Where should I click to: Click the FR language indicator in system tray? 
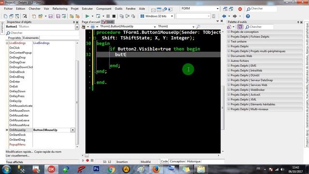(258, 169)
